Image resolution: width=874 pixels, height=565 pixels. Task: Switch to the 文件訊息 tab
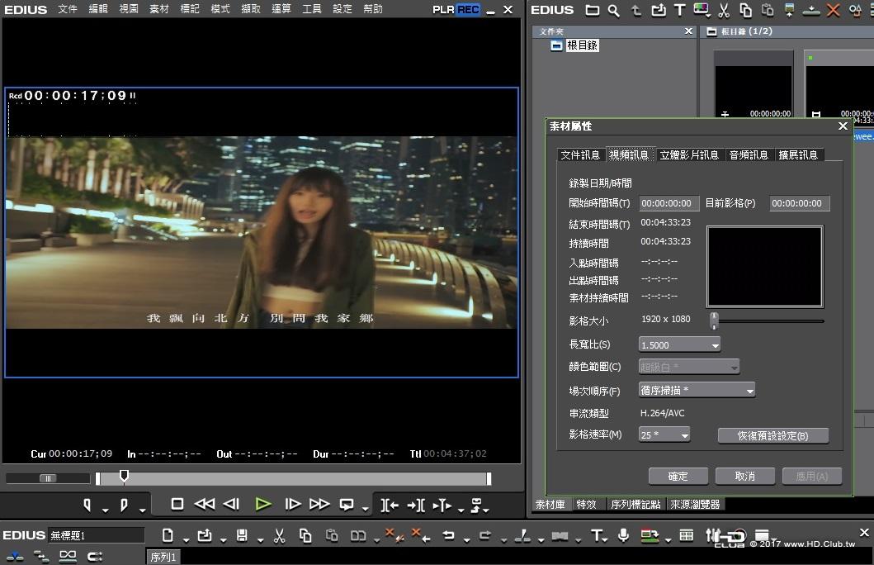pyautogui.click(x=580, y=155)
